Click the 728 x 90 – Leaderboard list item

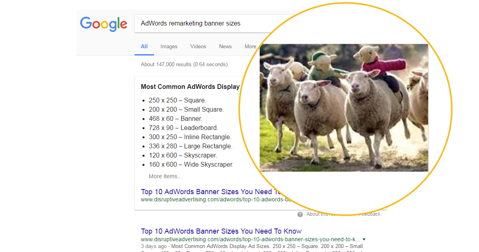(184, 128)
